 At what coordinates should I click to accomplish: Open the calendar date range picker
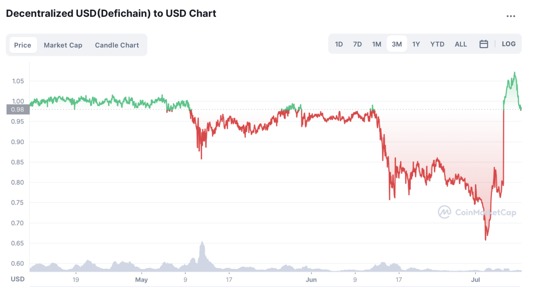pyautogui.click(x=484, y=44)
